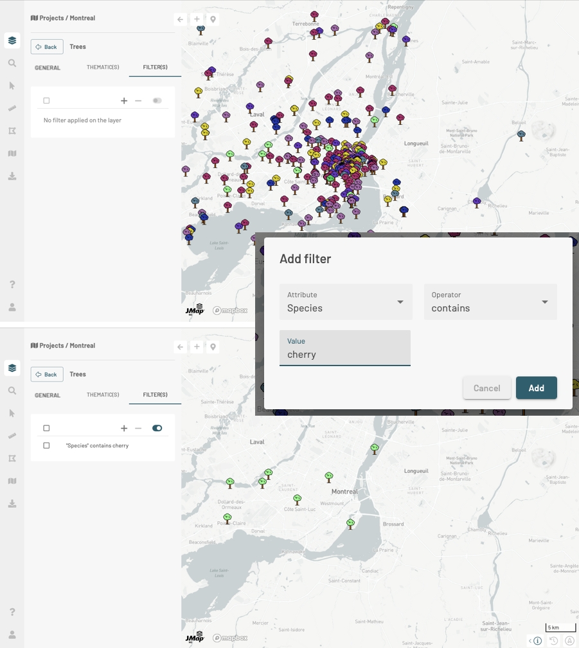Open THEMATIC(S) tab in the cherry-filtered panel
Image resolution: width=579 pixels, height=648 pixels.
pos(103,395)
